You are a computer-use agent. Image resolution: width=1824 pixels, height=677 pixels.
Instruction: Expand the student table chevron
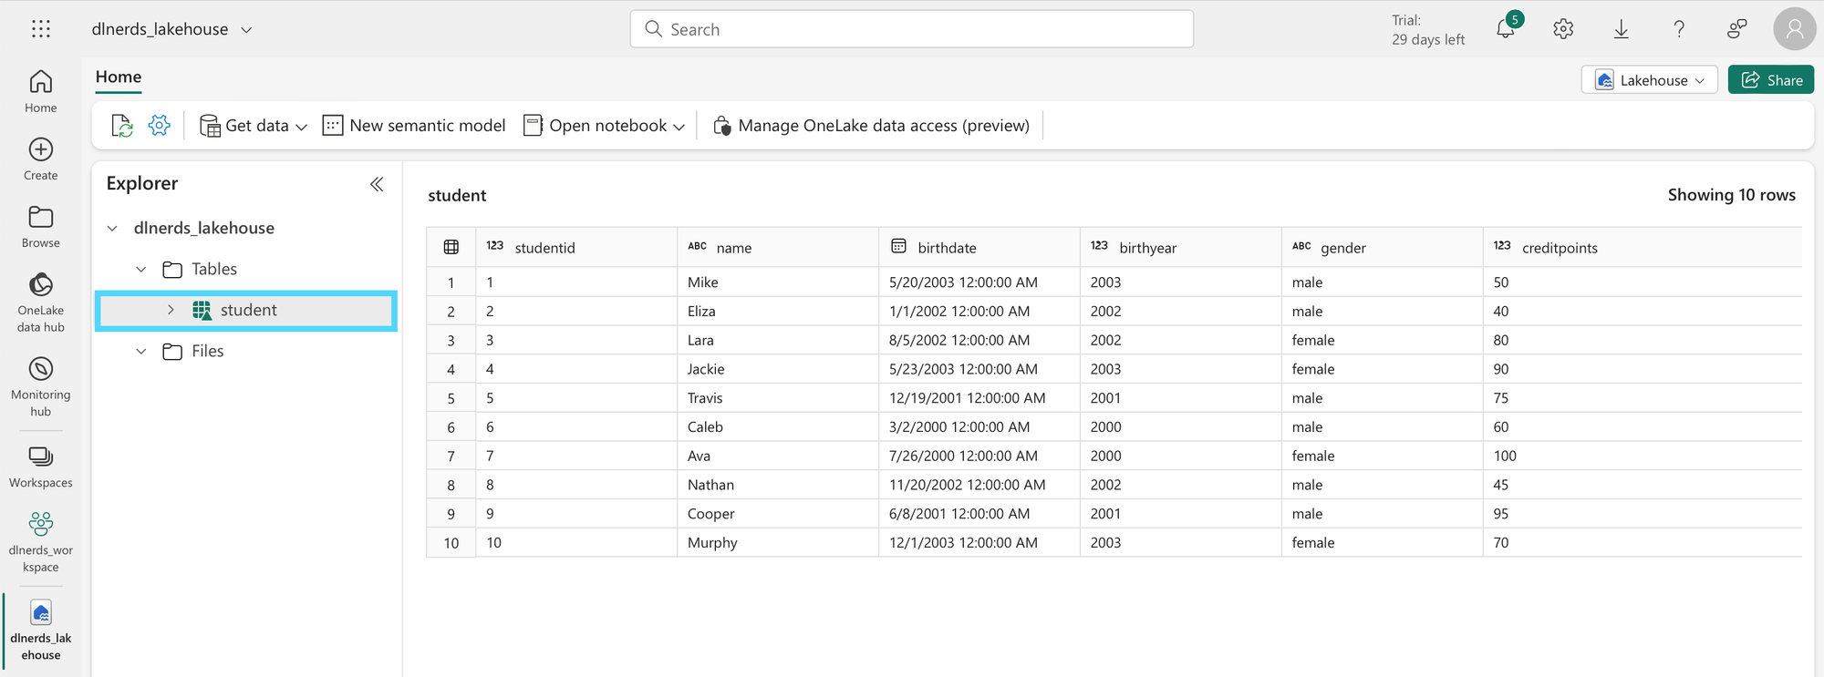[x=171, y=310]
